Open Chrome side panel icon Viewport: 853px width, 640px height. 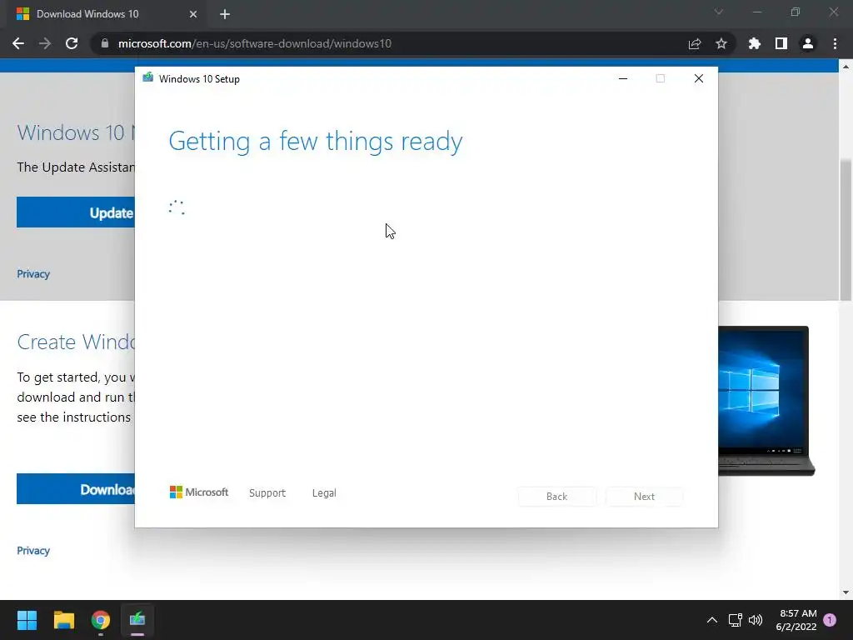[781, 43]
